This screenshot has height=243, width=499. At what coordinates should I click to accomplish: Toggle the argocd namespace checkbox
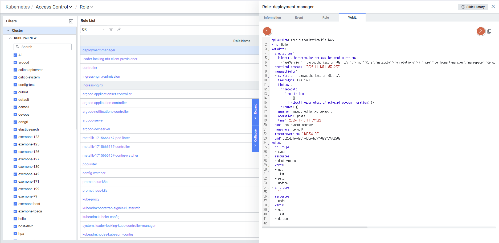click(x=15, y=62)
